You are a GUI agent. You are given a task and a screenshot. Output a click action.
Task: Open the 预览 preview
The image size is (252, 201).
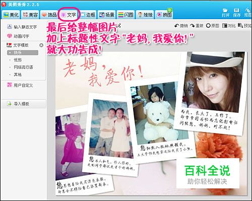pyautogui.click(x=244, y=26)
